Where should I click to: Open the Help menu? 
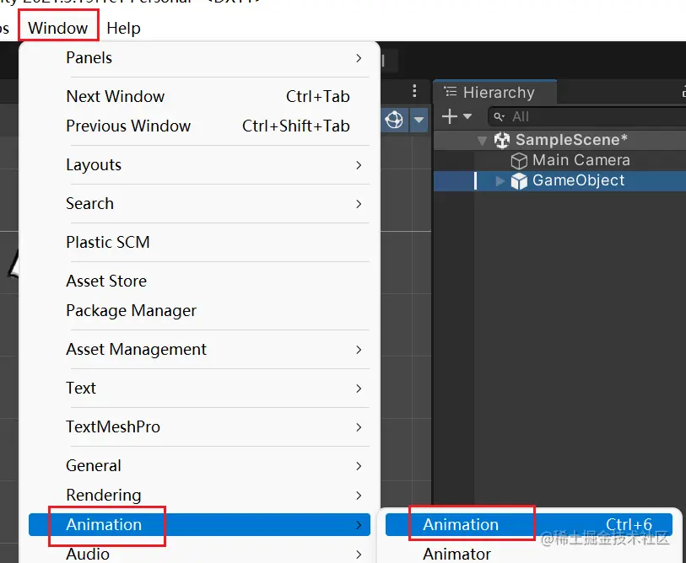coord(123,28)
